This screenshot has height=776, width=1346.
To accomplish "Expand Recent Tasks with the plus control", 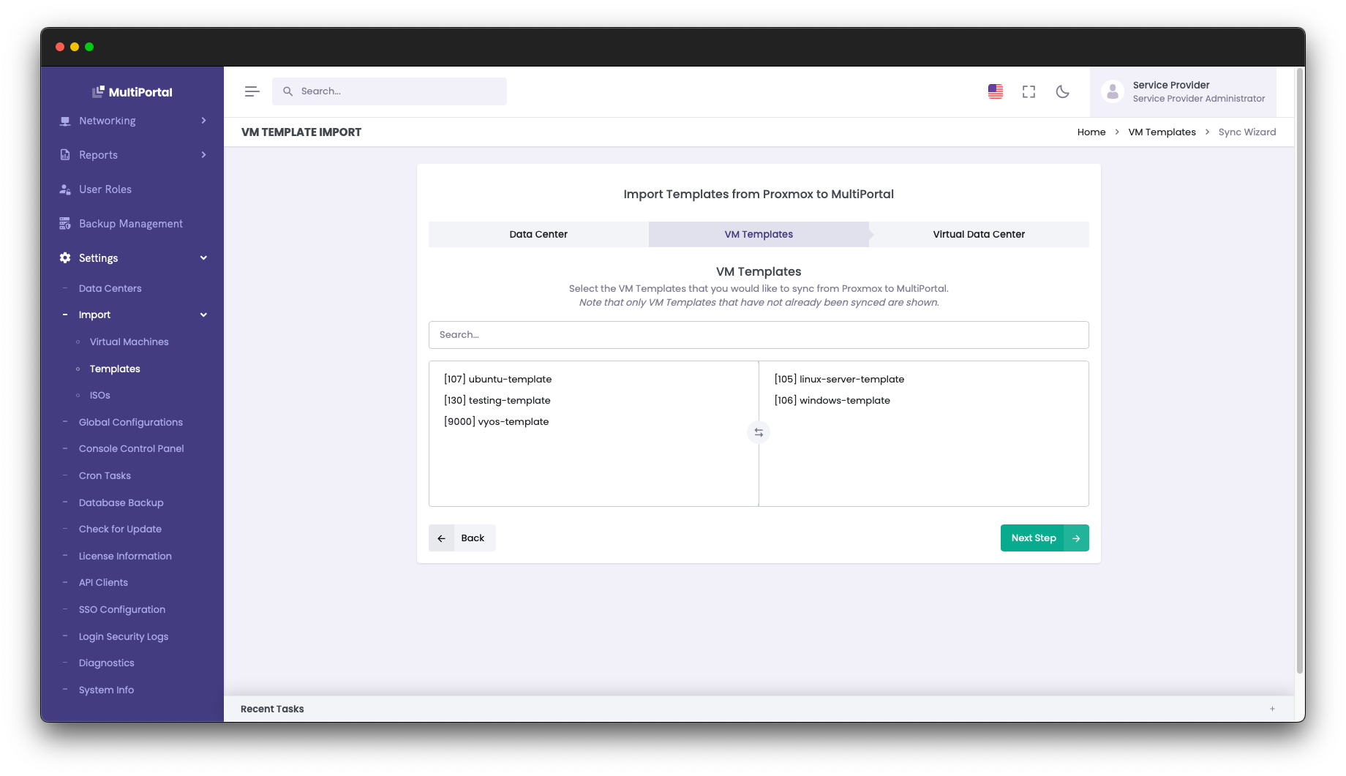I will [1272, 709].
